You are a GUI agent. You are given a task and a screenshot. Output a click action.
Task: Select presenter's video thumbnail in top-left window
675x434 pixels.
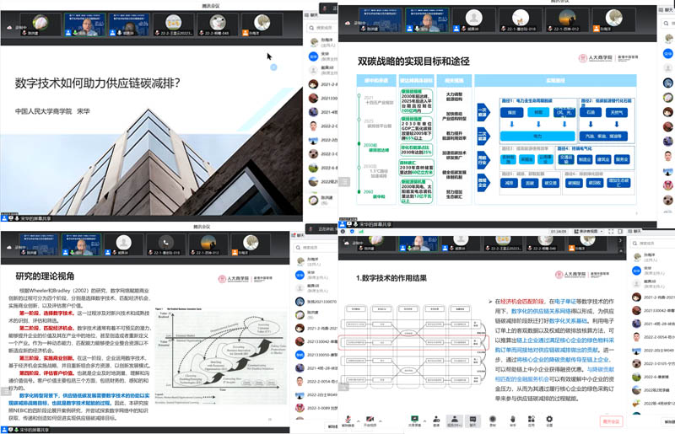(x=87, y=22)
